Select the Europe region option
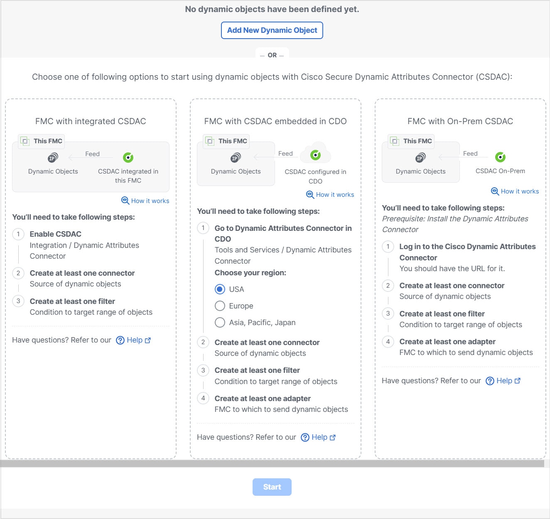Screen dimensions: 550x519 [x=220, y=306]
